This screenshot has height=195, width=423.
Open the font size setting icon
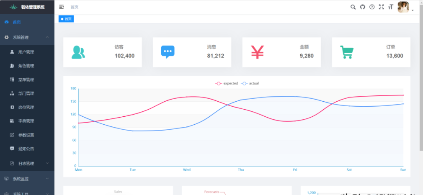tap(390, 7)
